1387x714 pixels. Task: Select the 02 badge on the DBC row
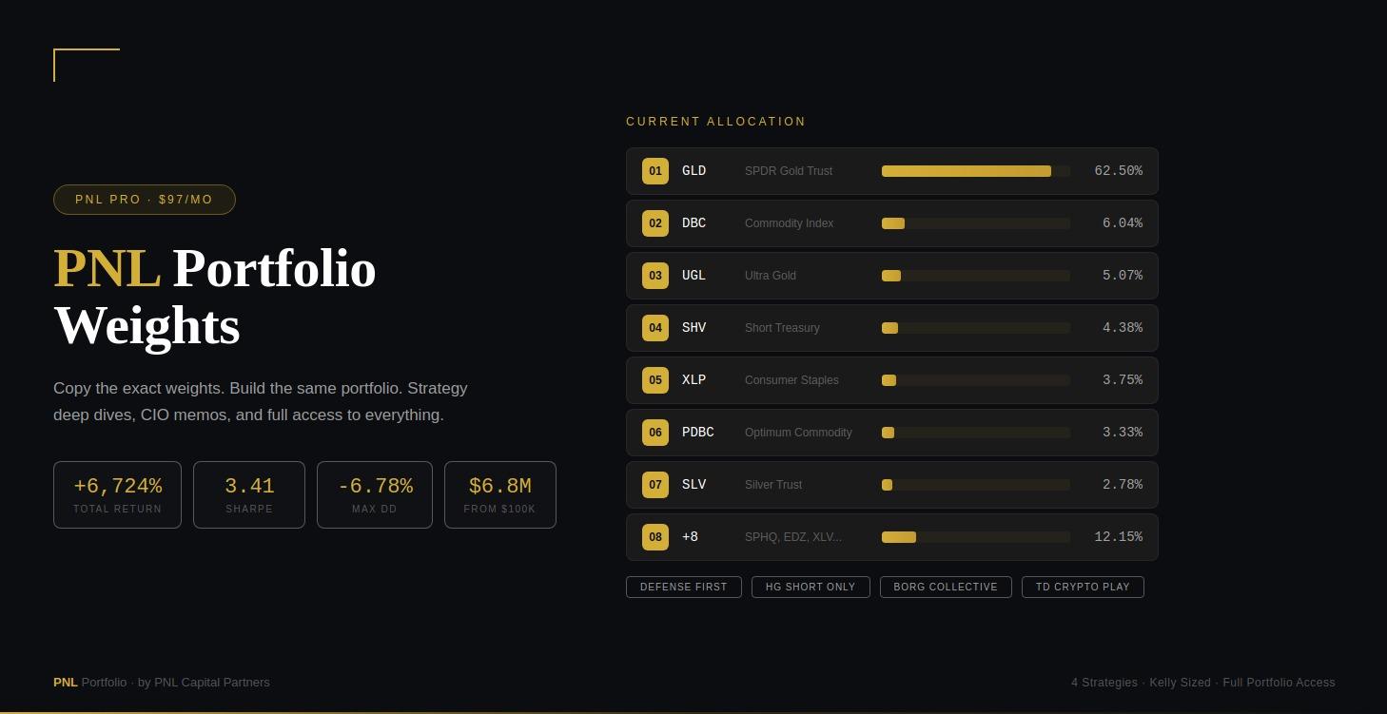[x=654, y=223]
